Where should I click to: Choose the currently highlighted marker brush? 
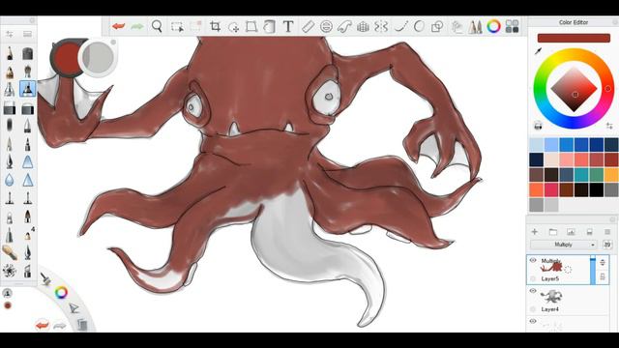(27, 89)
